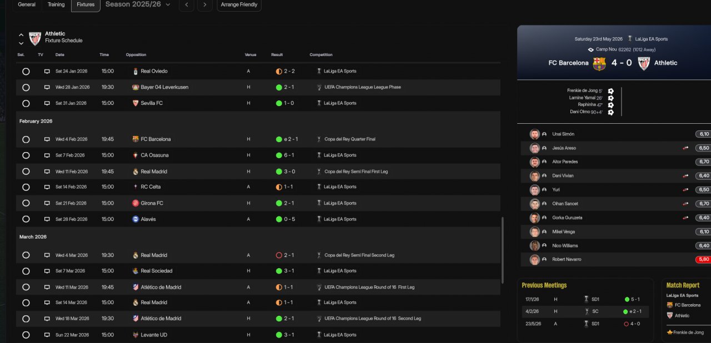Click the RC Celta crest icon
711x343 pixels.
click(136, 187)
